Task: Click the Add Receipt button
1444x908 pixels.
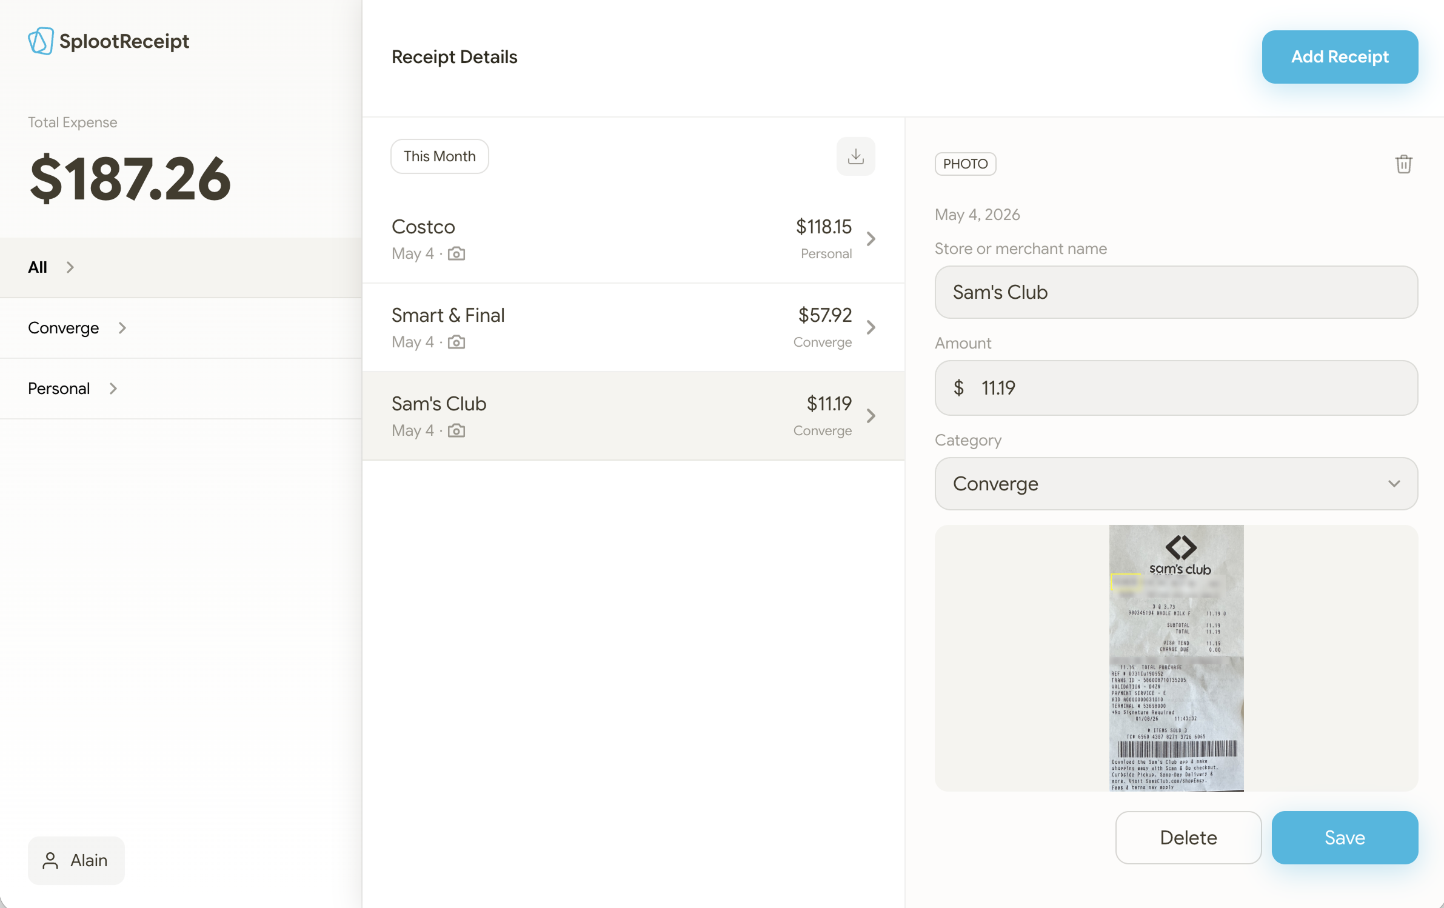Action: click(1340, 57)
